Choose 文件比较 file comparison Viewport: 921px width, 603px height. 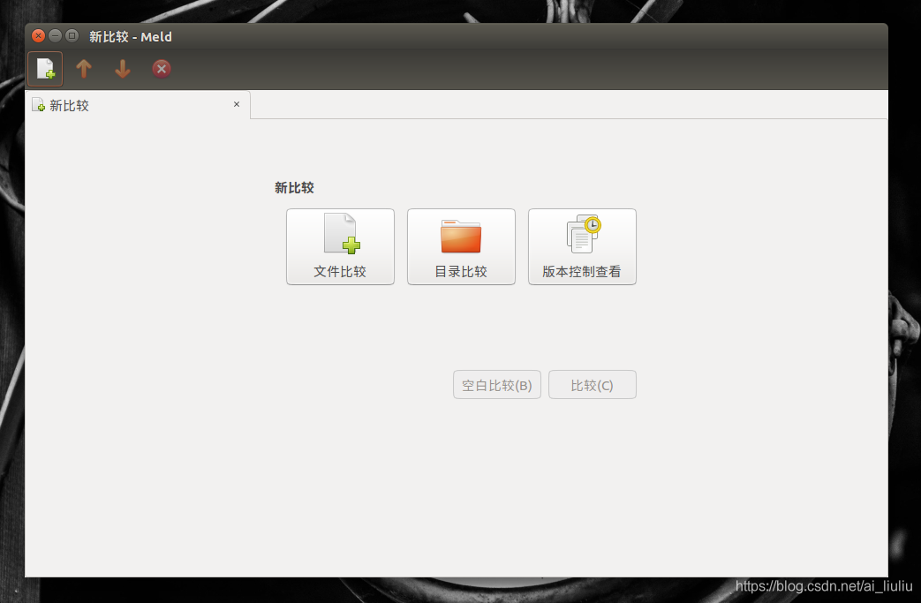(340, 246)
